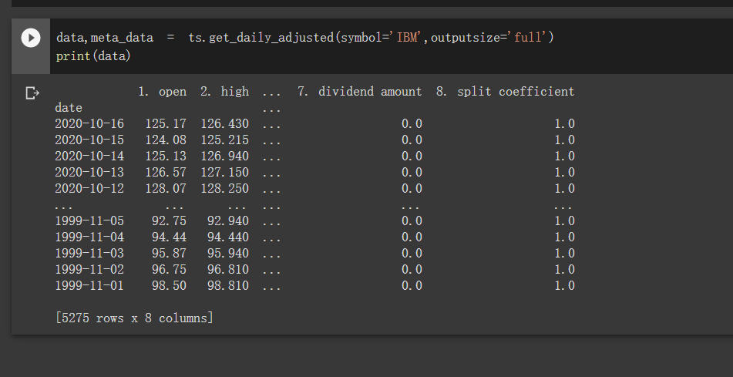Click dividend amount 0.0 in the 2020-10-16 row
This screenshot has height=377, width=733.
click(x=412, y=124)
